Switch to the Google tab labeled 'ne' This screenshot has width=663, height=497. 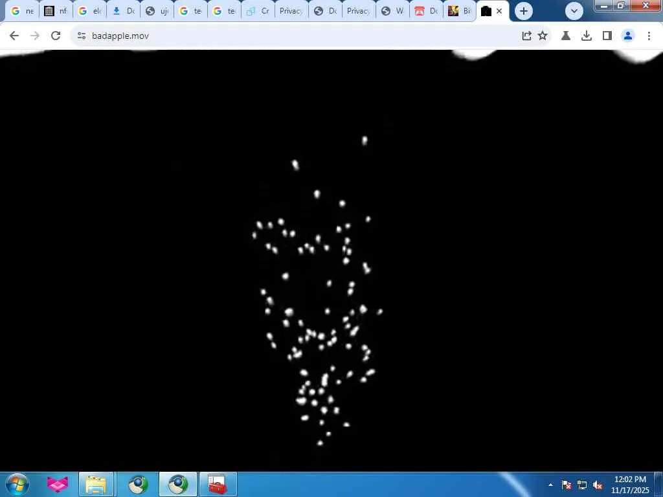coord(22,12)
